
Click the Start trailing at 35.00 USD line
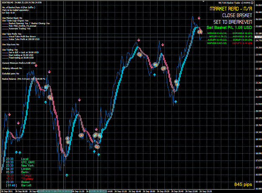[x=21, y=55]
